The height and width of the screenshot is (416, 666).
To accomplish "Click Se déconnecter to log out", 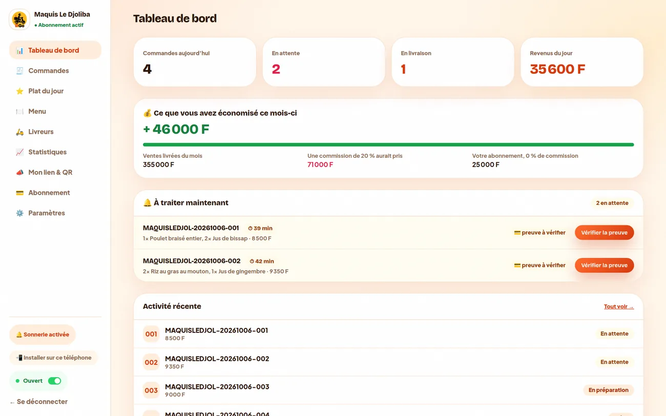I will pos(38,402).
